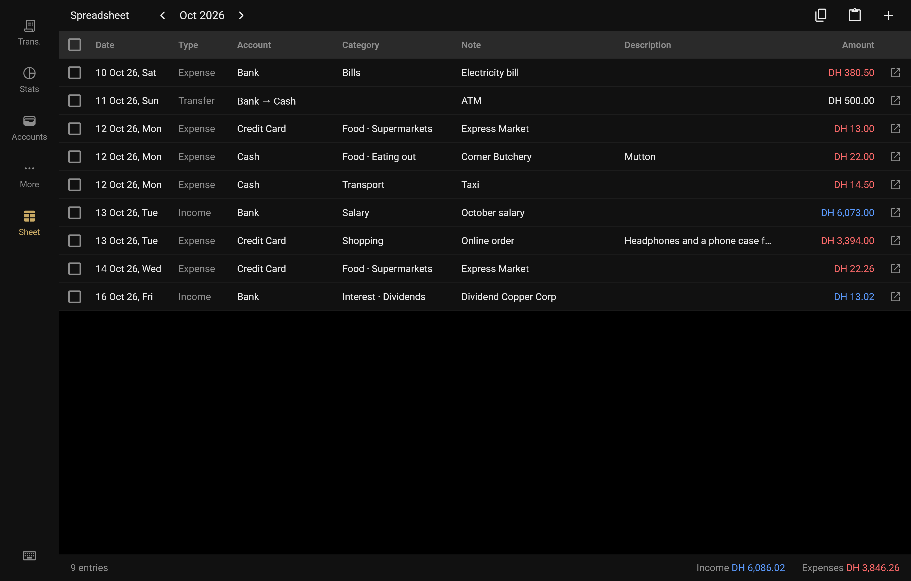Screen dimensions: 911x581
Task: Click the 'Food · Eating out' category cell
Action: click(379, 157)
